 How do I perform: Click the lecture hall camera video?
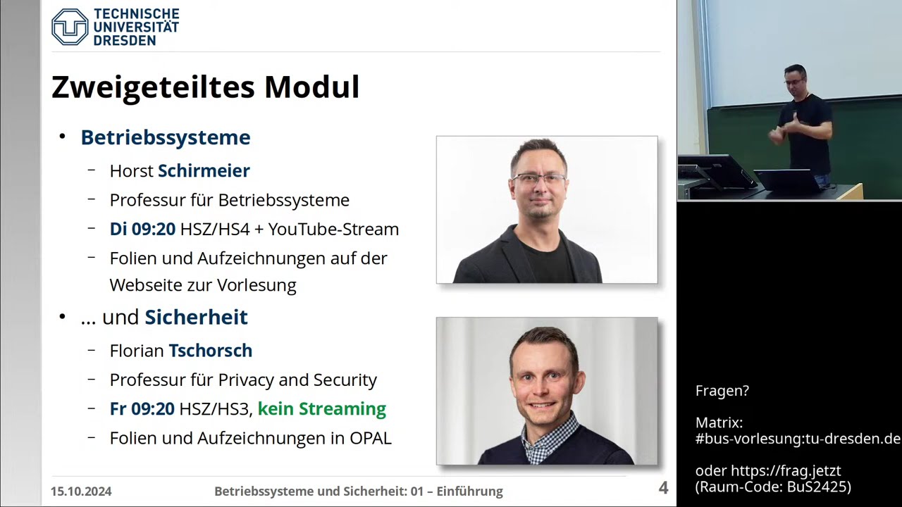click(789, 100)
